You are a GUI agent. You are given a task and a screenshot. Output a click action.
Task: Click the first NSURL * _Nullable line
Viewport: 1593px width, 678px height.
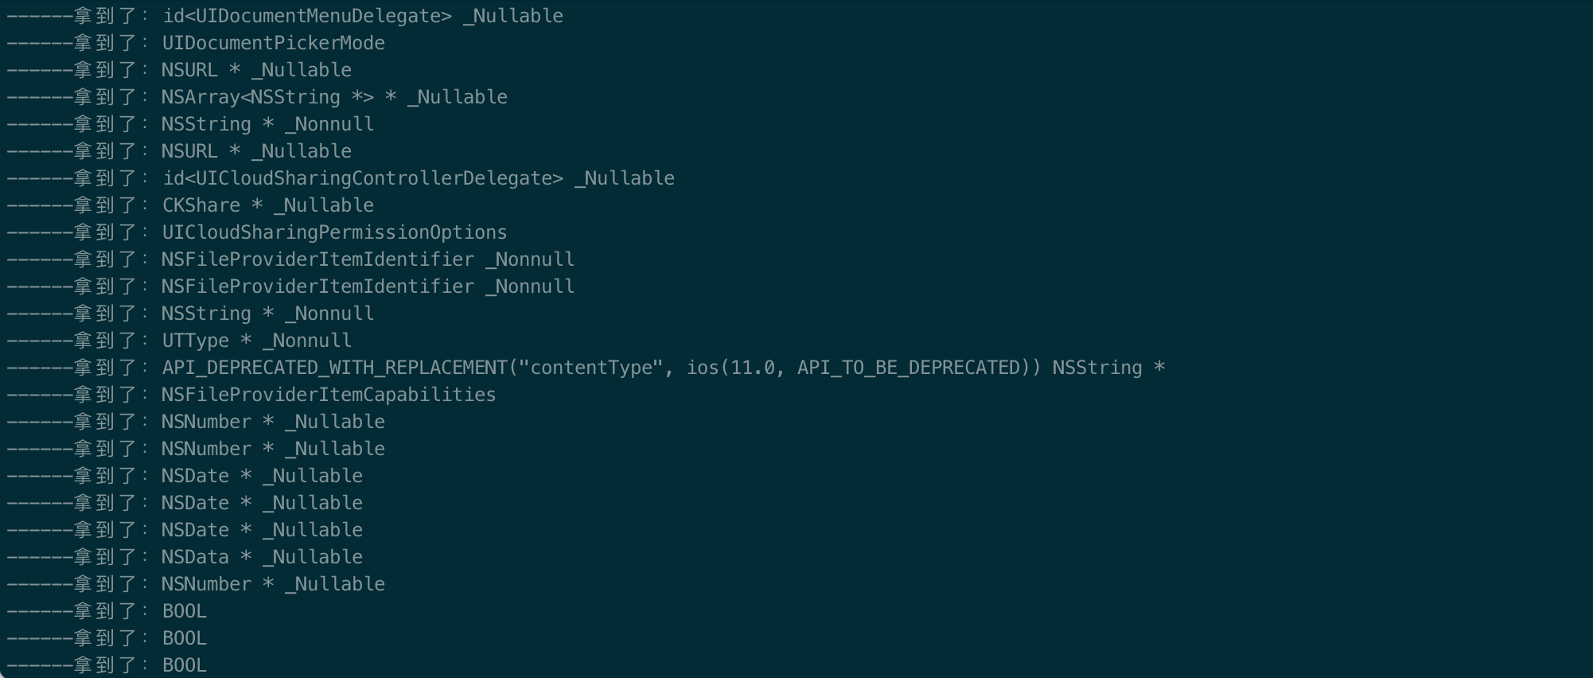[179, 70]
